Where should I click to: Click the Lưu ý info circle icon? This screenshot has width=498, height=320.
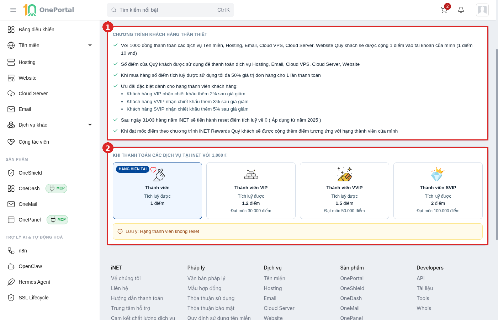[x=120, y=231]
